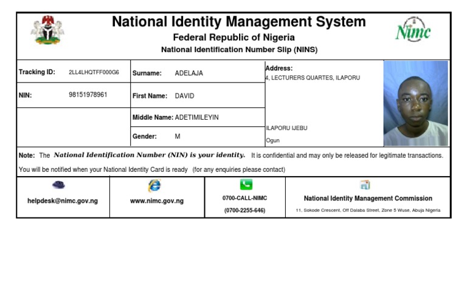
Task: Select the middle name value ADETIMILEYIN
Action: tap(196, 117)
